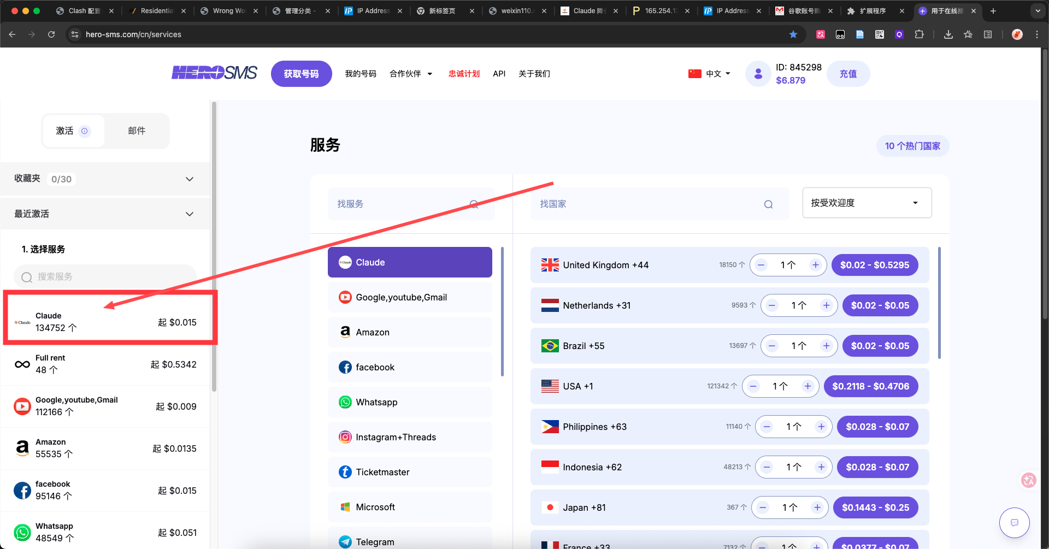Switch to the 激活 activation mode
The height and width of the screenshot is (549, 1049).
73,131
